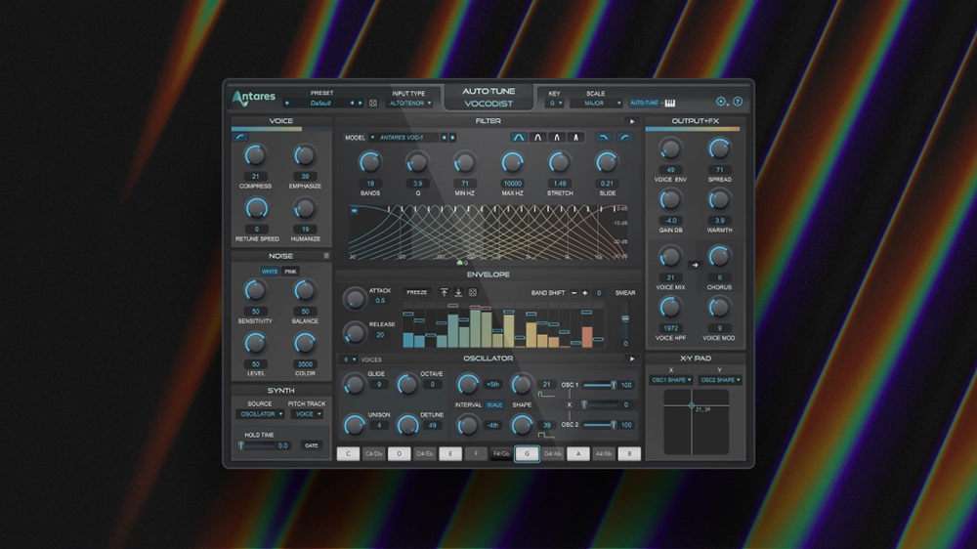Click the OSC 2 level slider
The width and height of the screenshot is (977, 549).
600,425
